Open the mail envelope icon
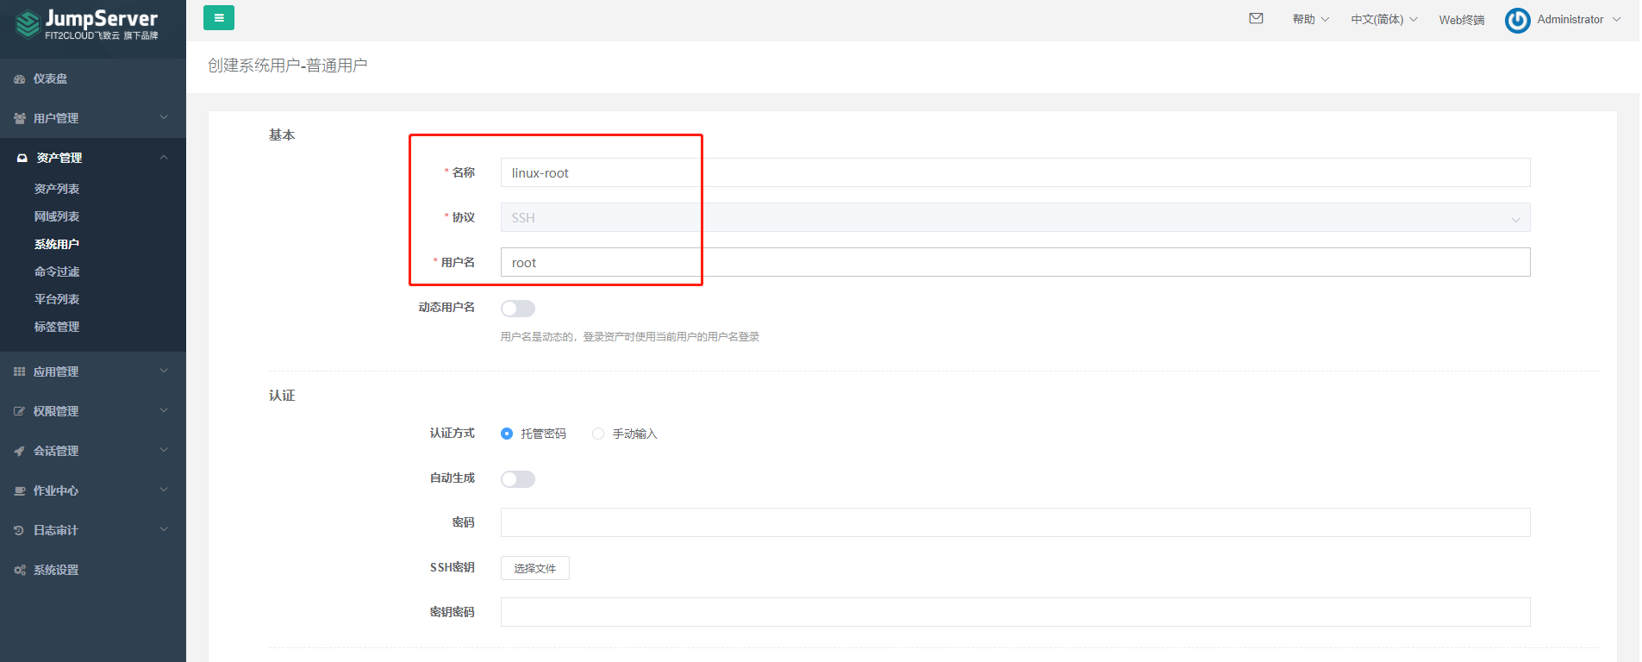Screen dimensions: 1642x662 1256,18
